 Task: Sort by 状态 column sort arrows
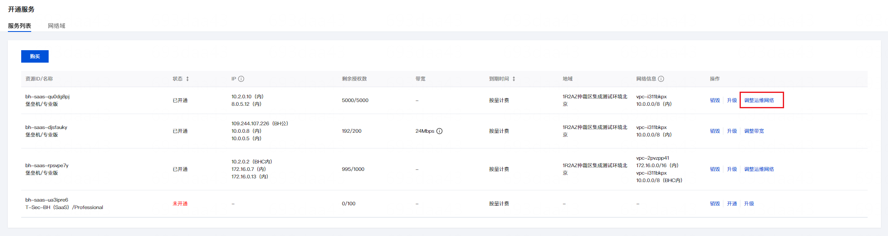pyautogui.click(x=187, y=79)
